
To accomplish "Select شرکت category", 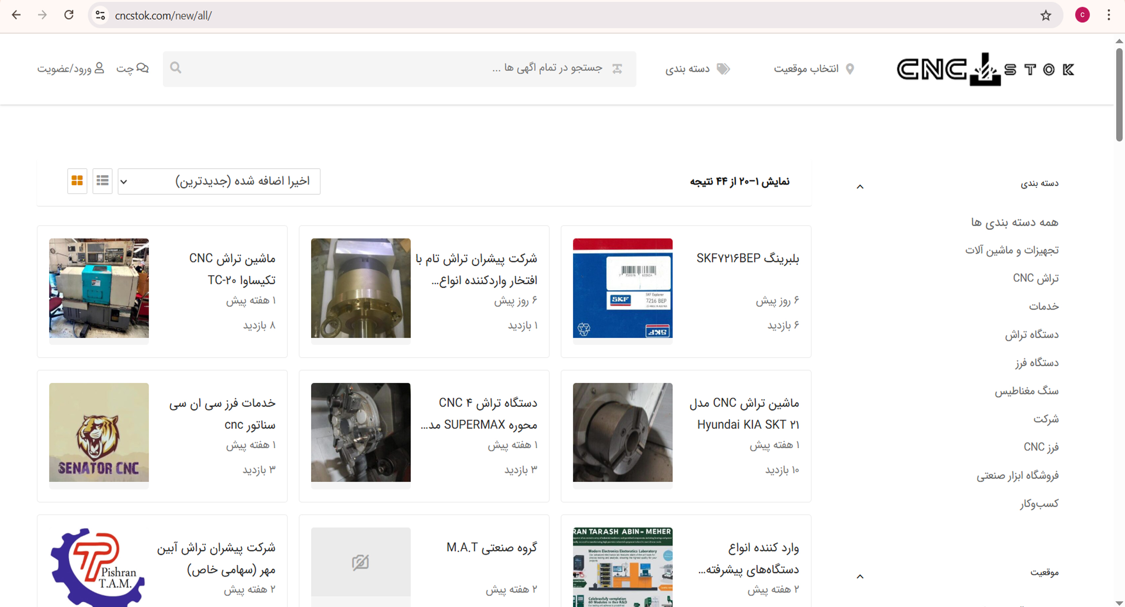I will click(1046, 419).
